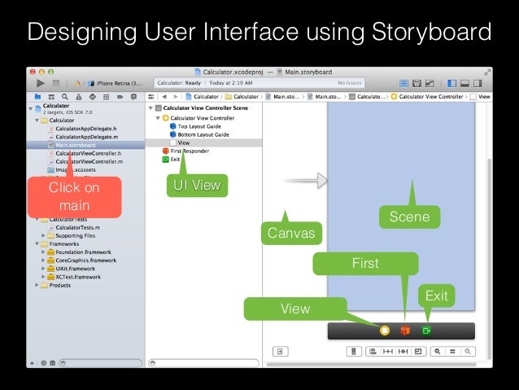Image resolution: width=519 pixels, height=390 pixels.
Task: Reset canvas zoom to actual size
Action: point(452,352)
